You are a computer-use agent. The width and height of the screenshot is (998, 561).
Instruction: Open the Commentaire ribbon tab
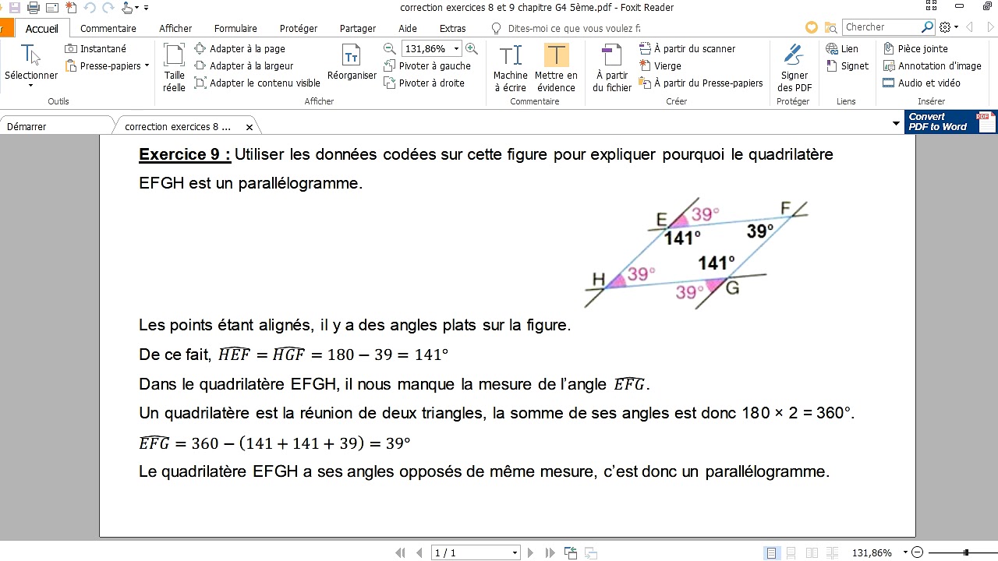108,28
